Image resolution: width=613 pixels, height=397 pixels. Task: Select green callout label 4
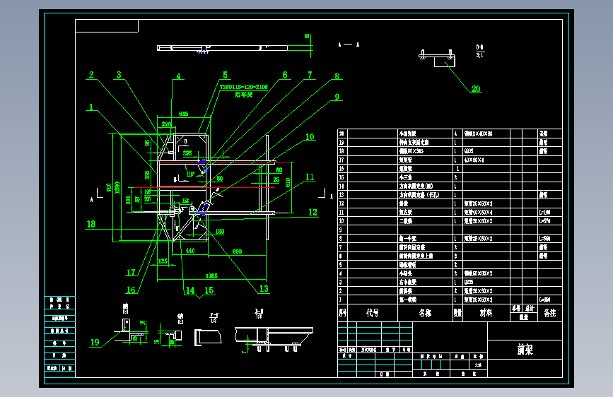178,76
